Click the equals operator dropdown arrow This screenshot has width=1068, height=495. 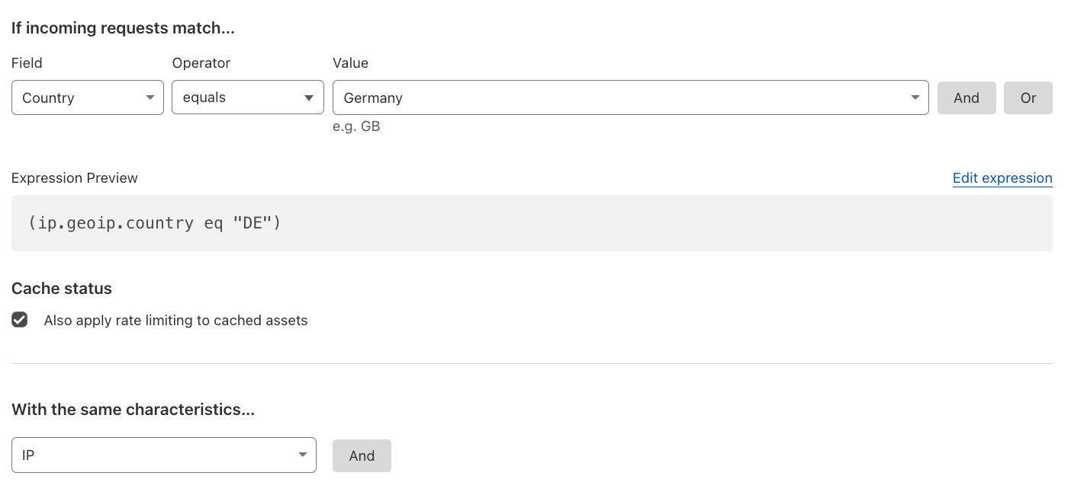[x=309, y=98]
